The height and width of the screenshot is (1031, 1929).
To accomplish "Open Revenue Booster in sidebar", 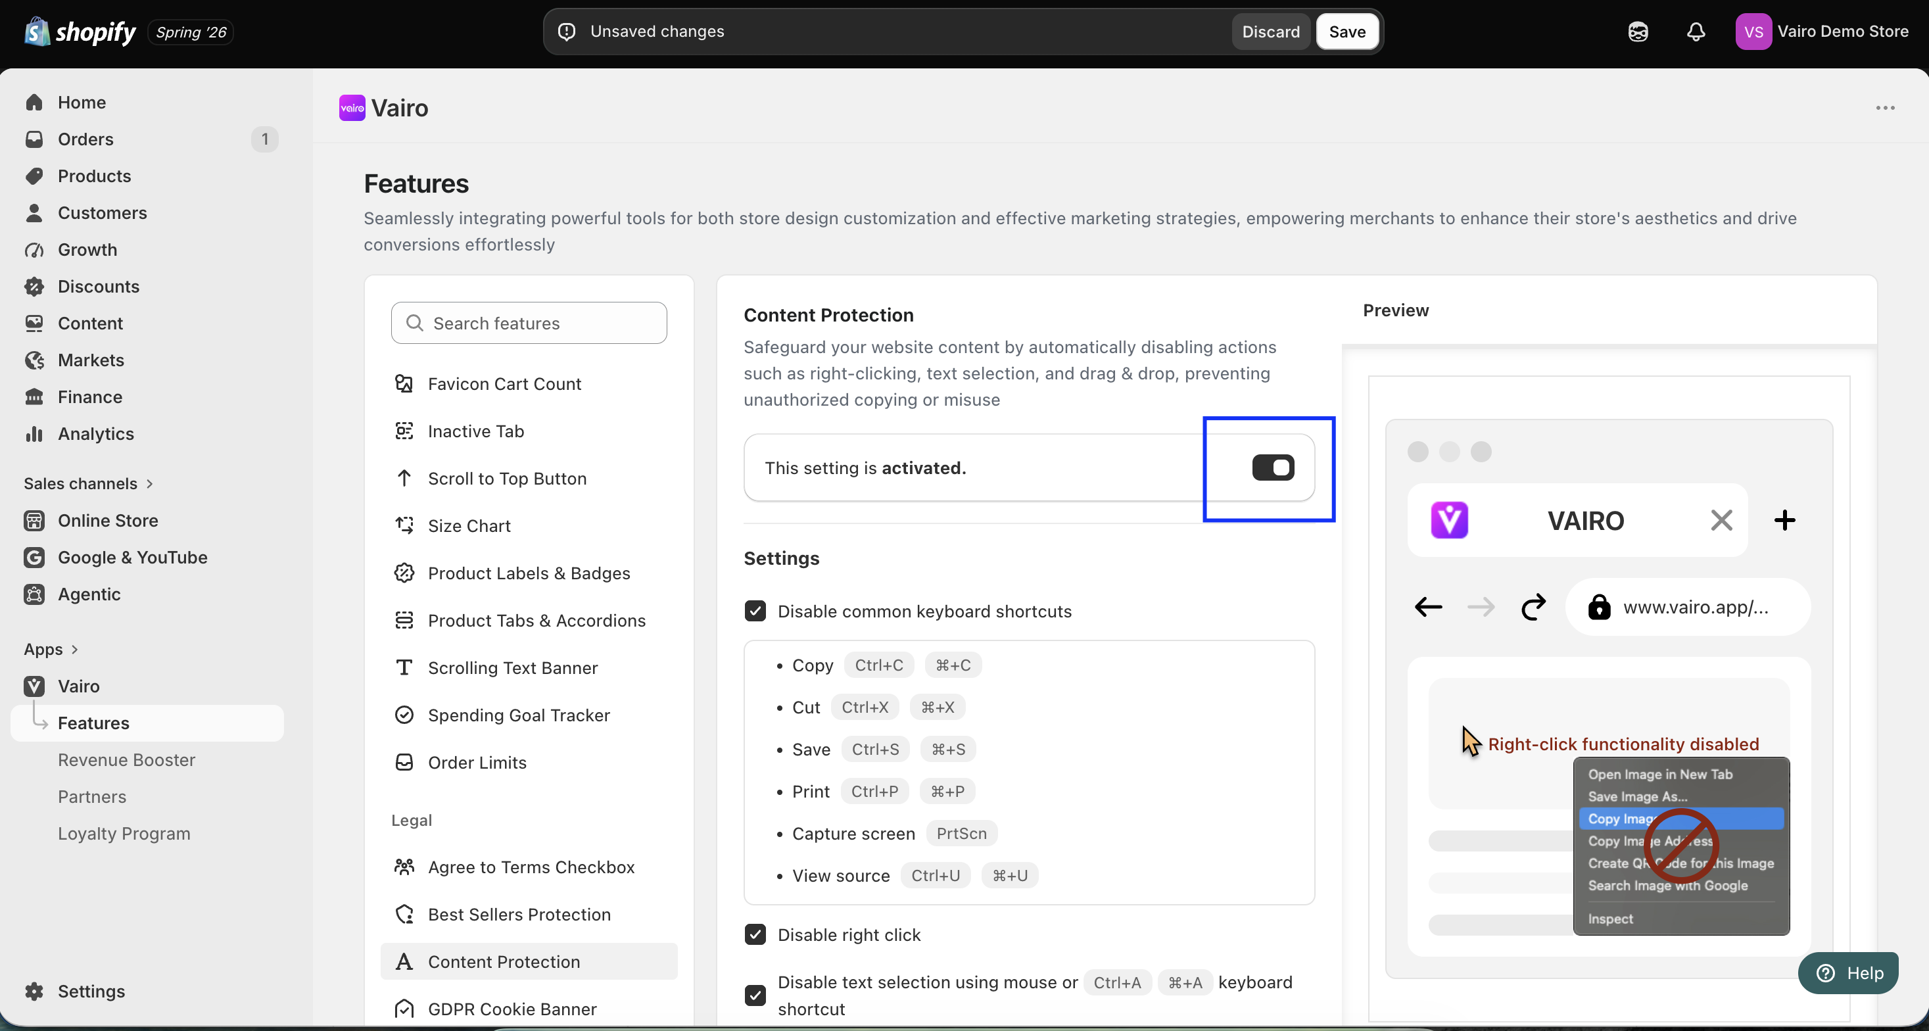I will click(x=126, y=759).
